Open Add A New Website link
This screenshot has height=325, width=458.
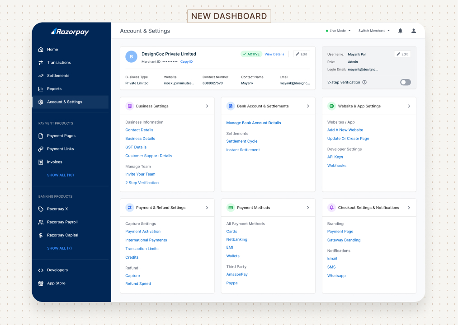[x=345, y=130]
